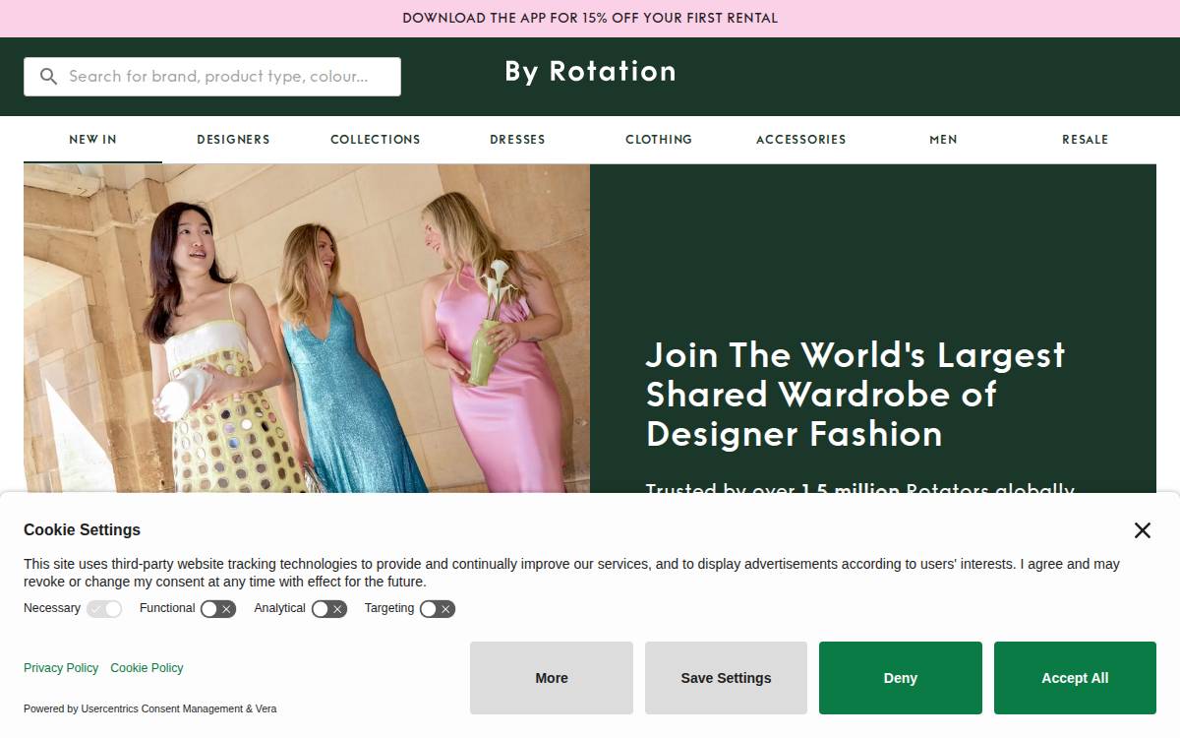Open the Cookie Policy link
Viewport: 1180px width, 738px height.
pyautogui.click(x=147, y=668)
